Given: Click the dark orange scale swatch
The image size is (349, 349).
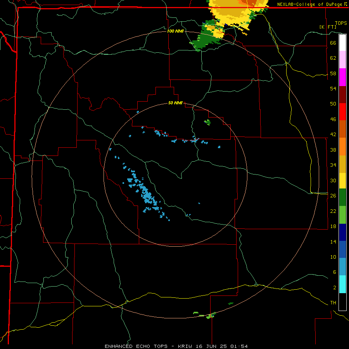Looking at the screenshot, I should click(342, 129).
